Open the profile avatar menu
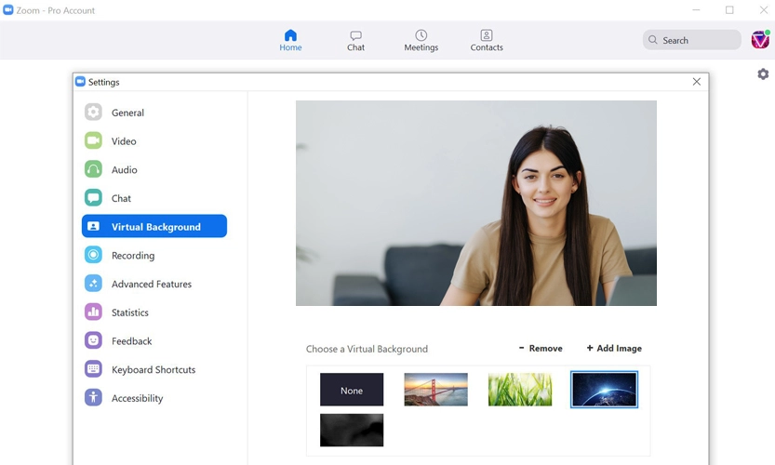This screenshot has height=465, width=775. tap(760, 39)
